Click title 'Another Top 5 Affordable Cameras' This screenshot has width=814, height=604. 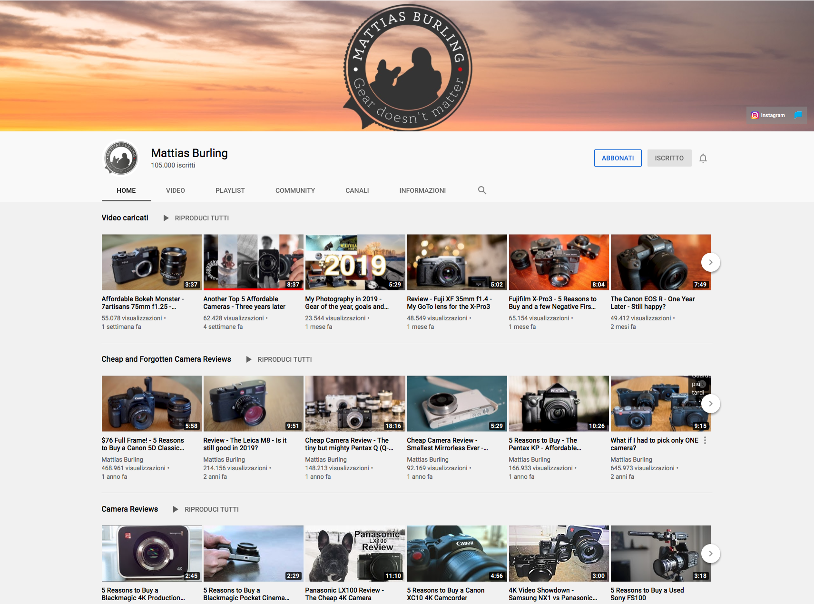245,303
